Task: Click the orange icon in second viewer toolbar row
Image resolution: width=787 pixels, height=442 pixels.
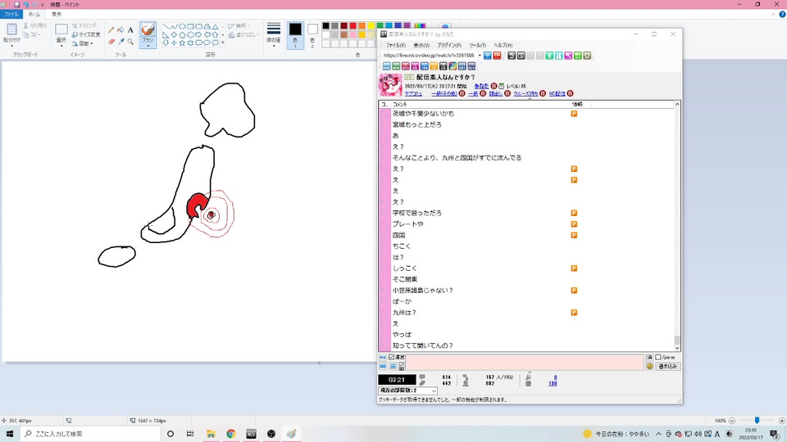Action: pyautogui.click(x=434, y=66)
